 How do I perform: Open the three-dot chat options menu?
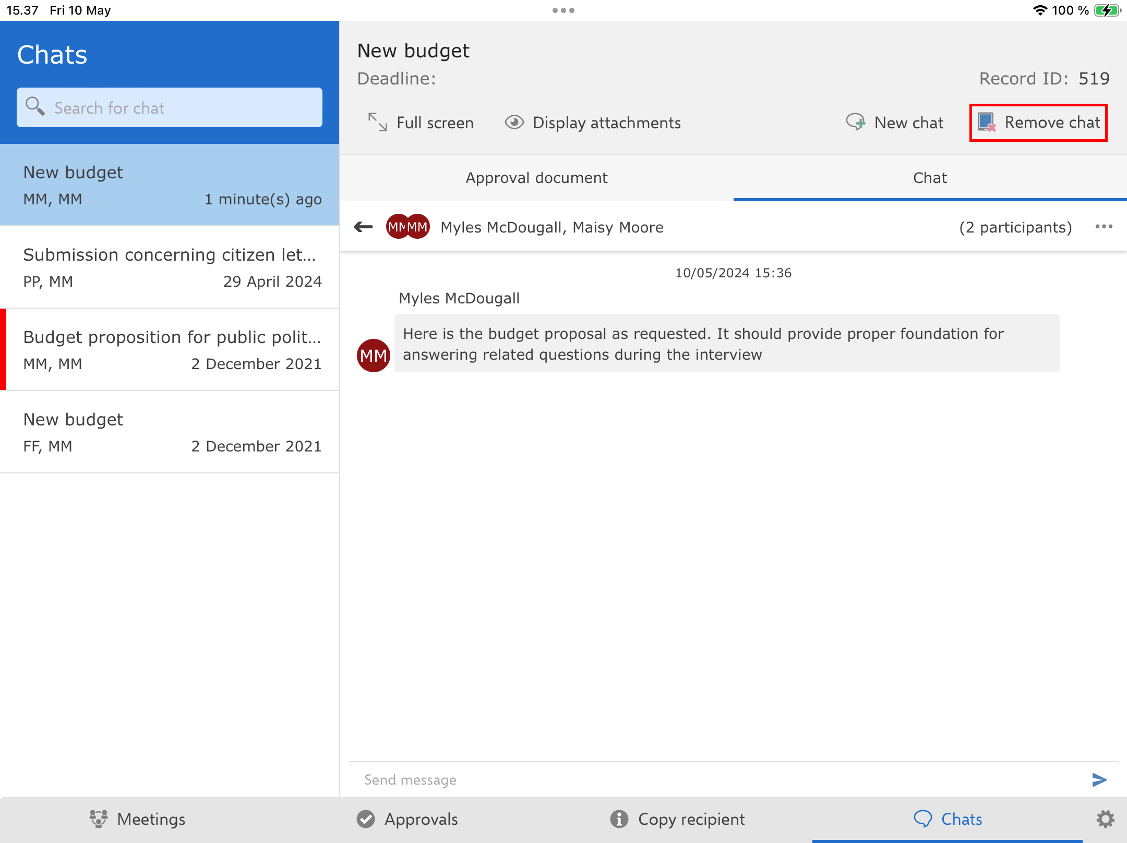click(1104, 227)
